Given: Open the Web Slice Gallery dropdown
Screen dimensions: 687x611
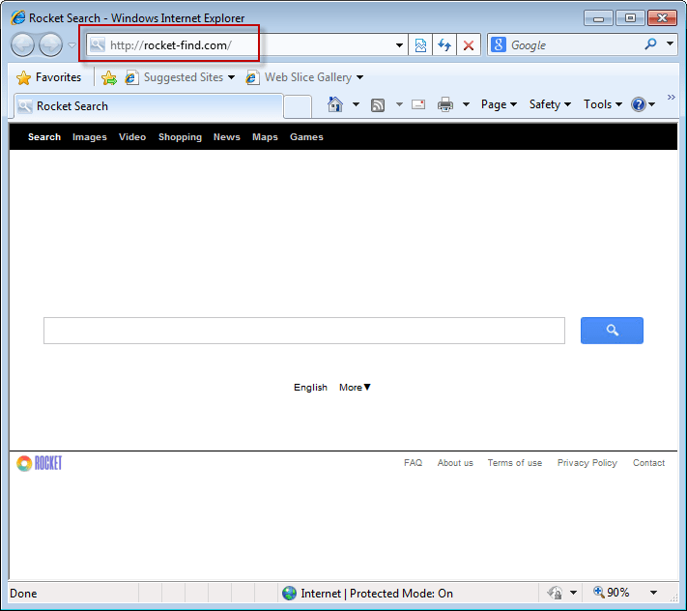Looking at the screenshot, I should coord(304,77).
